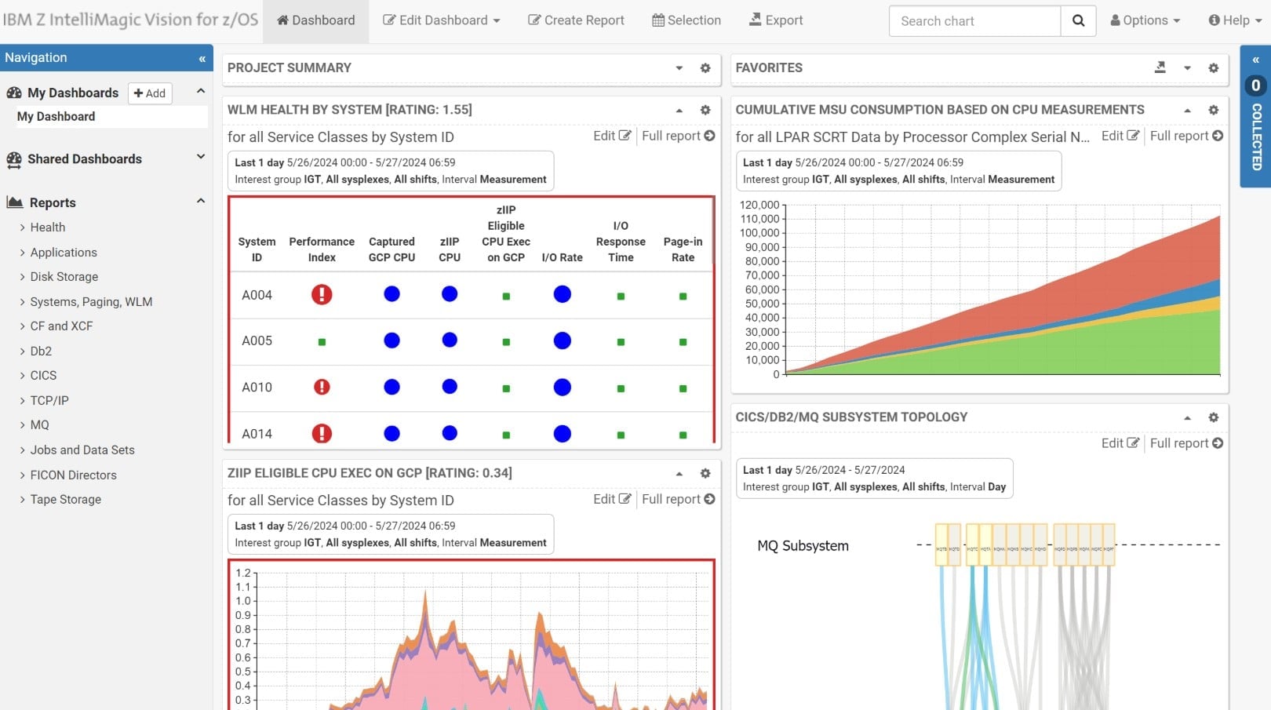Click the Add dashboard button
Screen dimensions: 1271x710
pyautogui.click(x=149, y=93)
